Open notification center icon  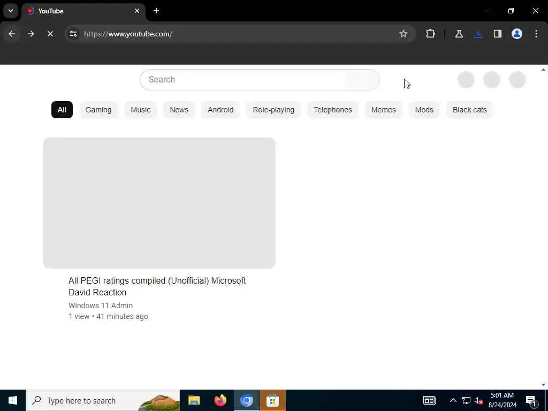(531, 401)
